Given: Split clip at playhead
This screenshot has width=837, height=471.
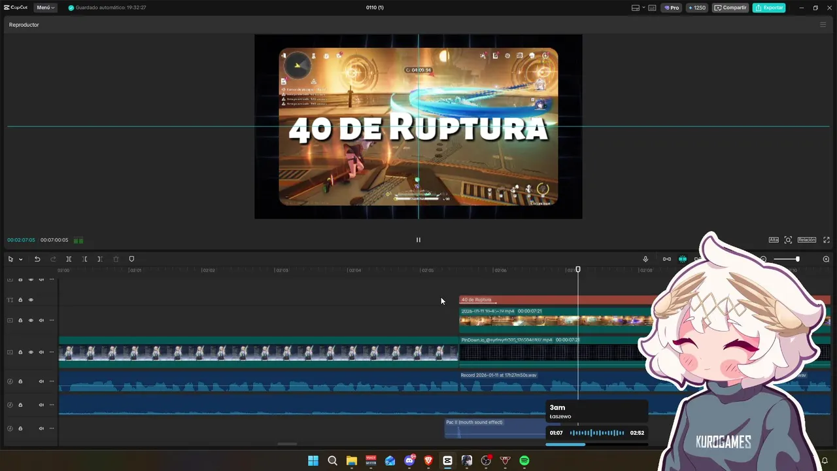Looking at the screenshot, I should pyautogui.click(x=69, y=259).
